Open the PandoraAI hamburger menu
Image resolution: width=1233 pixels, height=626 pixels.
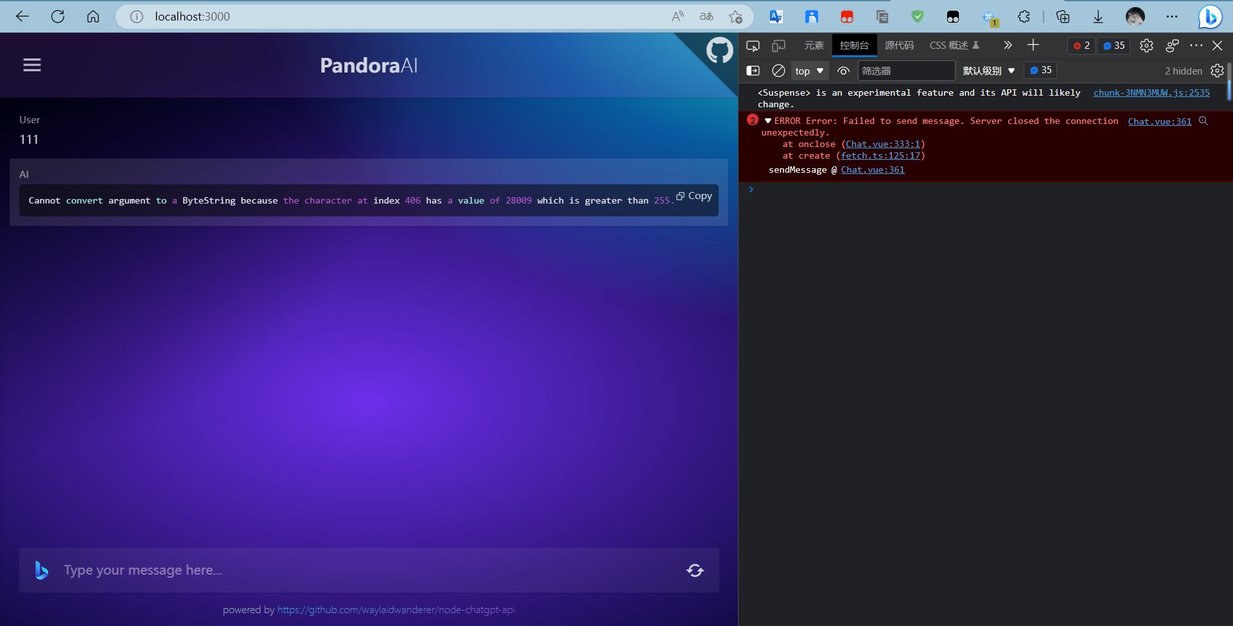[x=32, y=65]
